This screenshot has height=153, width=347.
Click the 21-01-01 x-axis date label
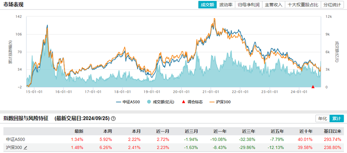coord(211,91)
